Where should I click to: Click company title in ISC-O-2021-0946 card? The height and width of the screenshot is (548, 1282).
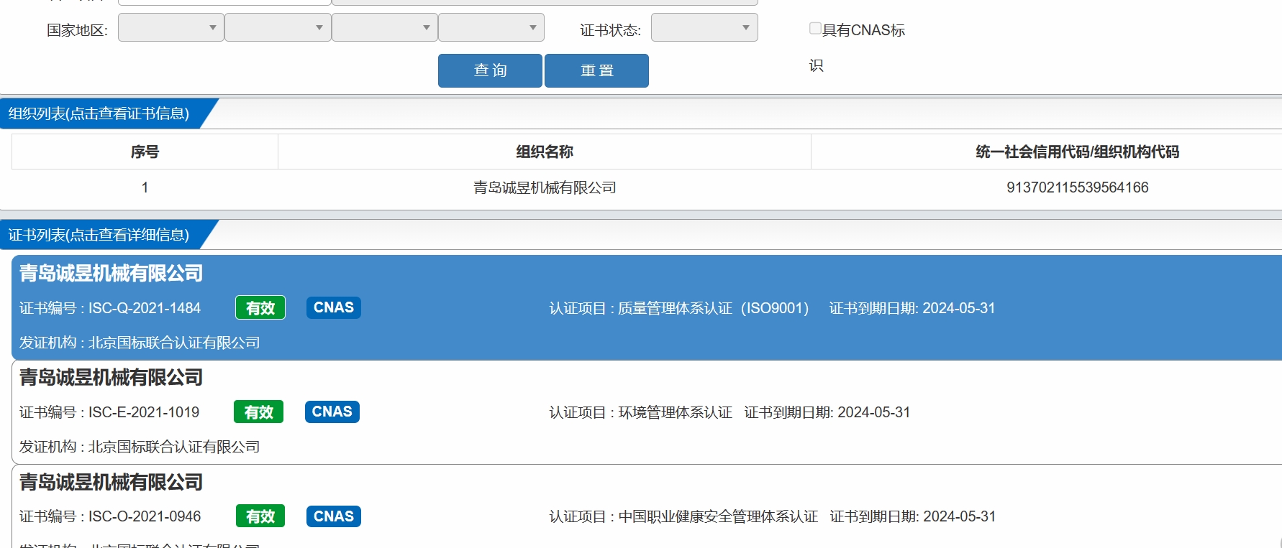click(x=111, y=482)
